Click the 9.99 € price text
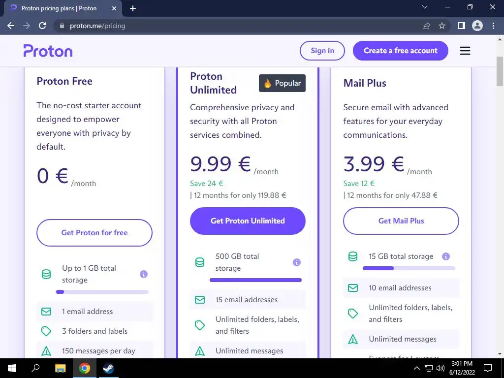 pos(220,163)
